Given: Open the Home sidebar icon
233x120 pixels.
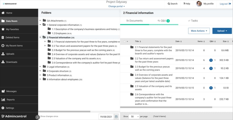Looking at the screenshot, I should [x=3, y=13].
